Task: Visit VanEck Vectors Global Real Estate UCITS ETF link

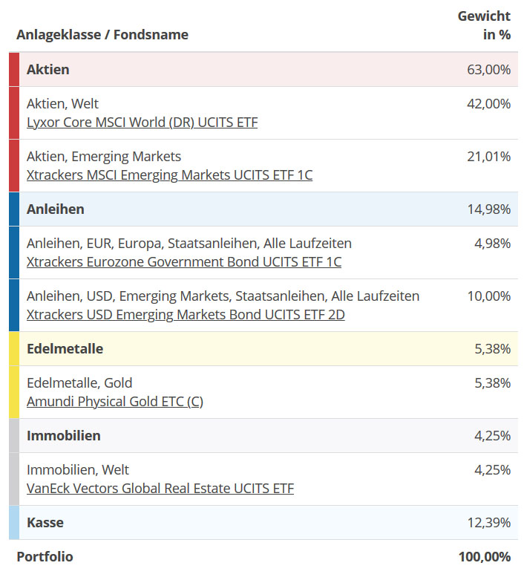Action: pos(160,489)
